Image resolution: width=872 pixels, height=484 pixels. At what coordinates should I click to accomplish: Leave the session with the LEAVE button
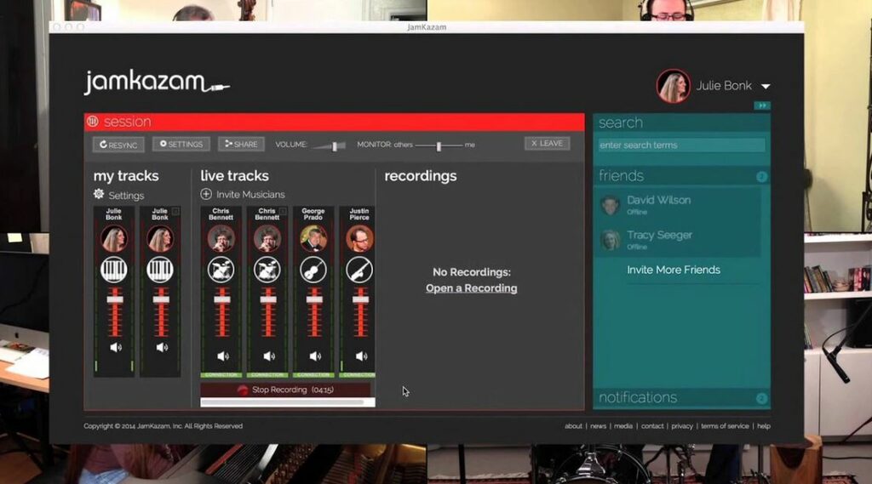tap(548, 144)
